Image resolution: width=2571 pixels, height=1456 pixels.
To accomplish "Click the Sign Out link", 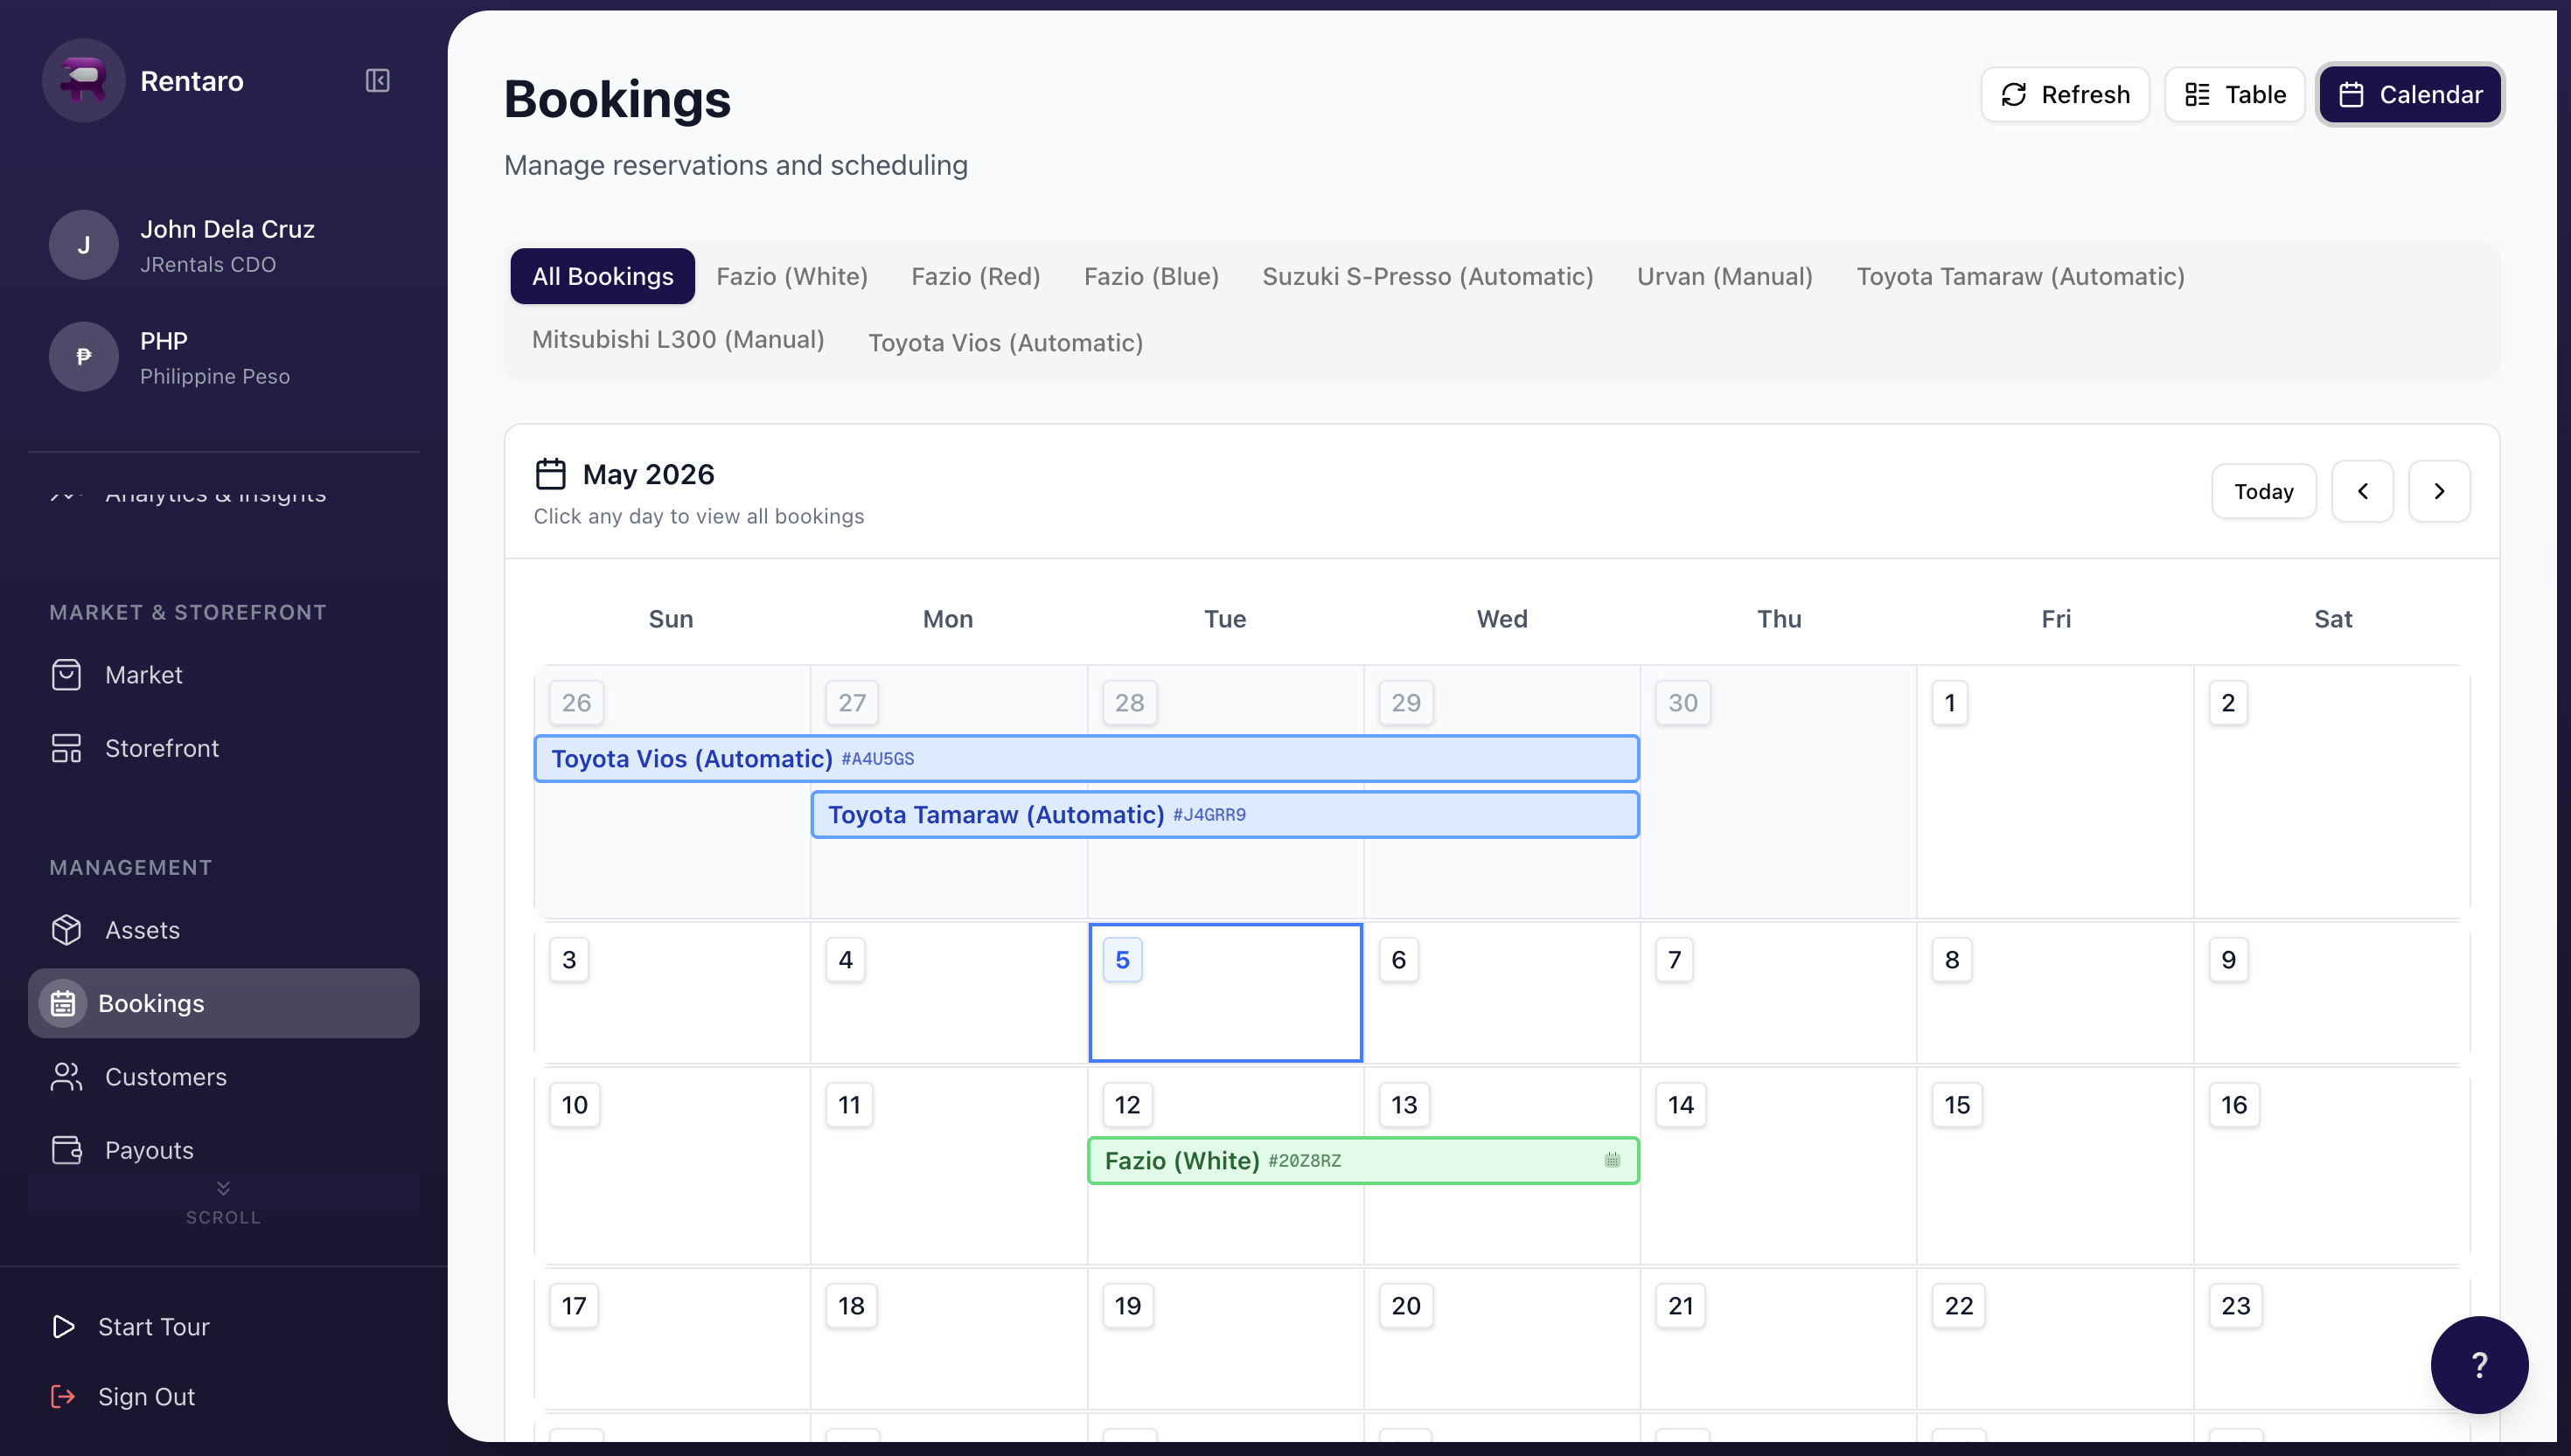I will [x=146, y=1397].
